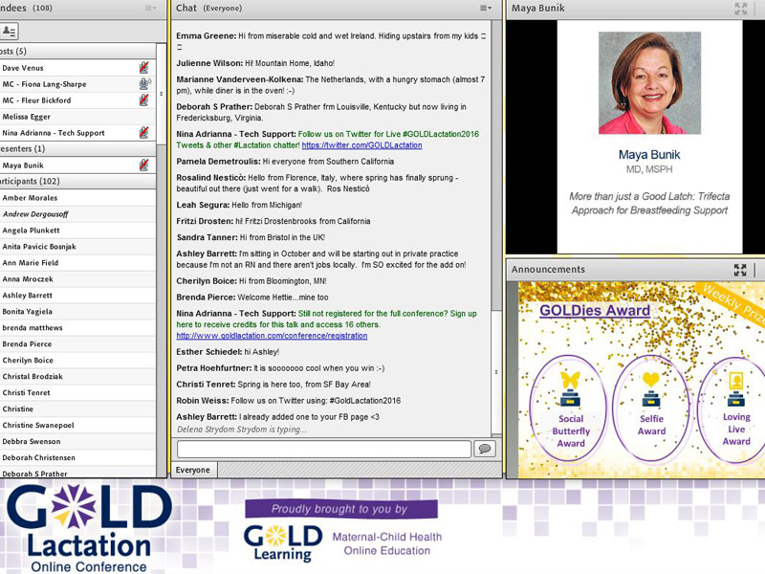Click Leah Segura's chat message

pyautogui.click(x=239, y=205)
